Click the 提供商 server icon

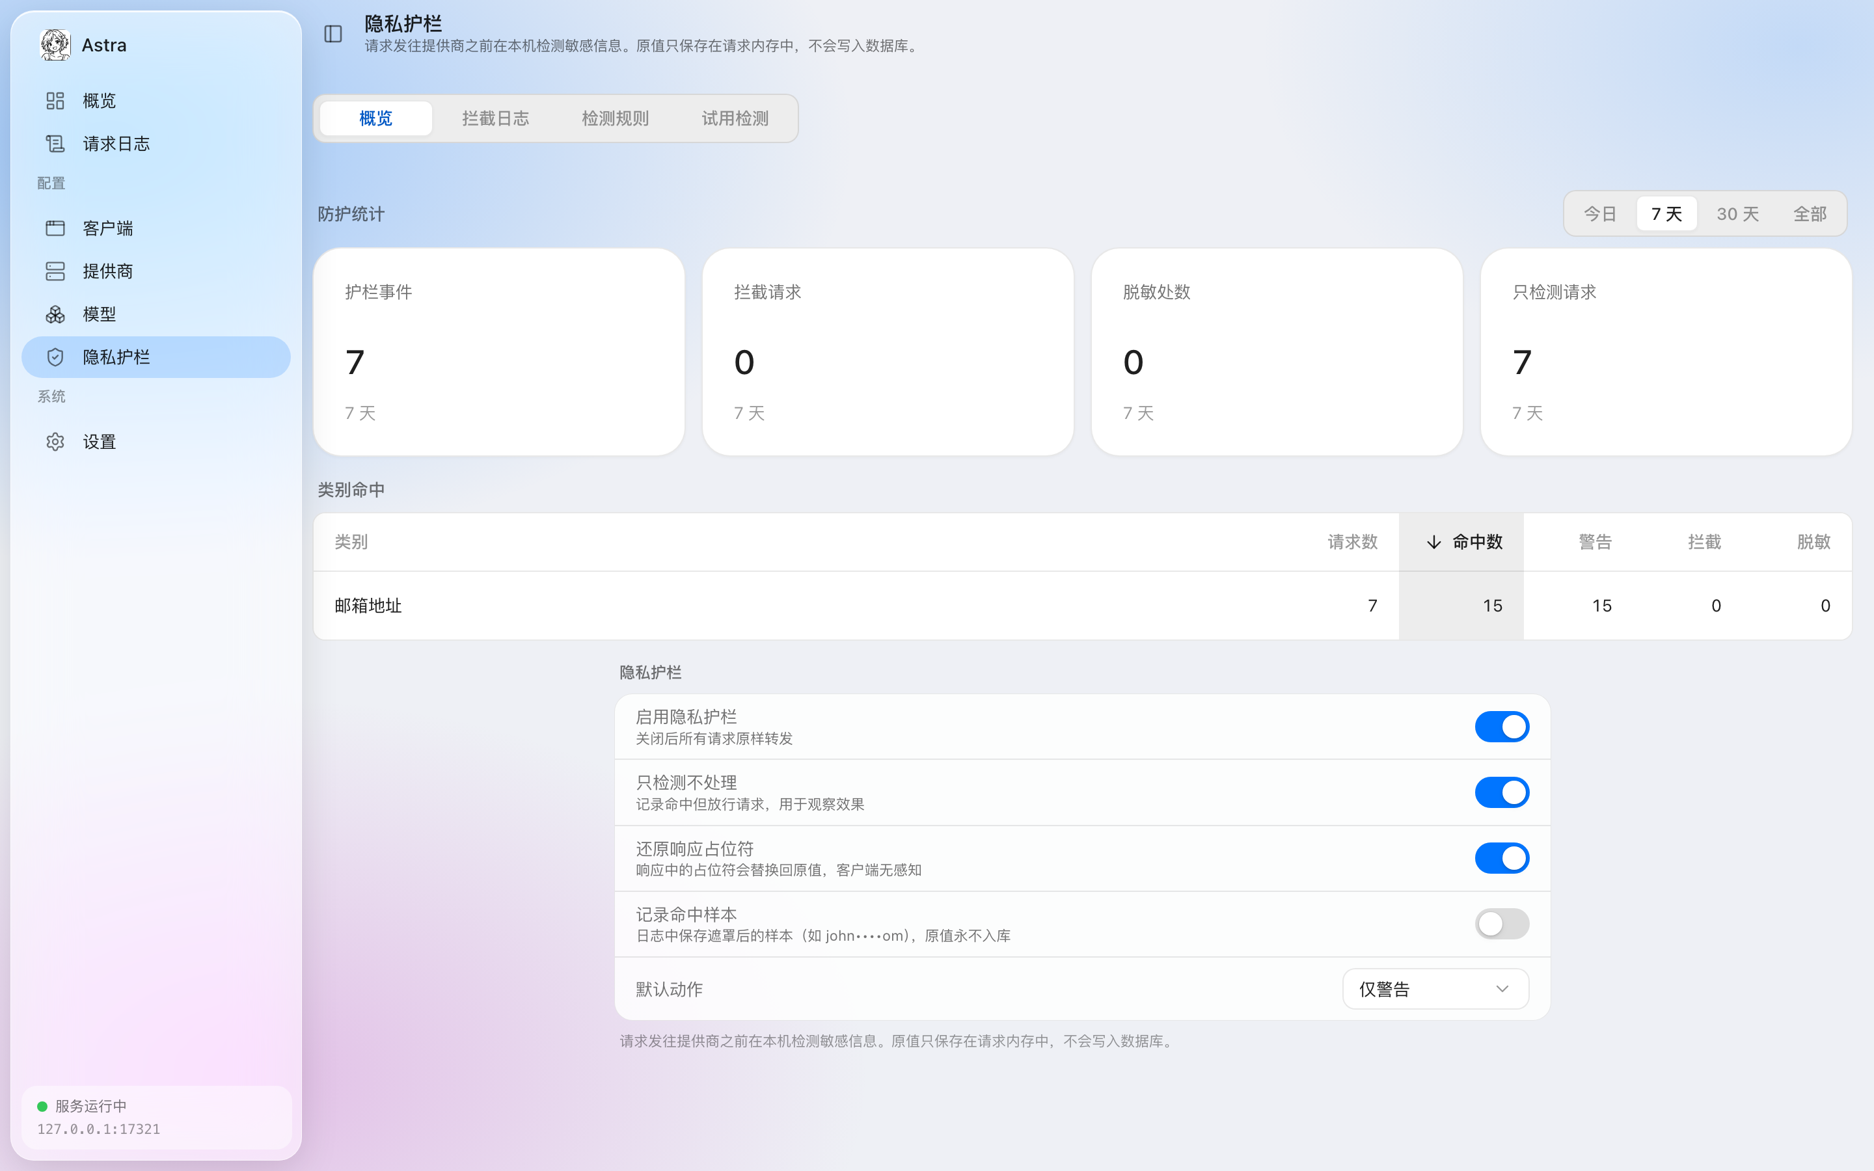click(x=55, y=271)
